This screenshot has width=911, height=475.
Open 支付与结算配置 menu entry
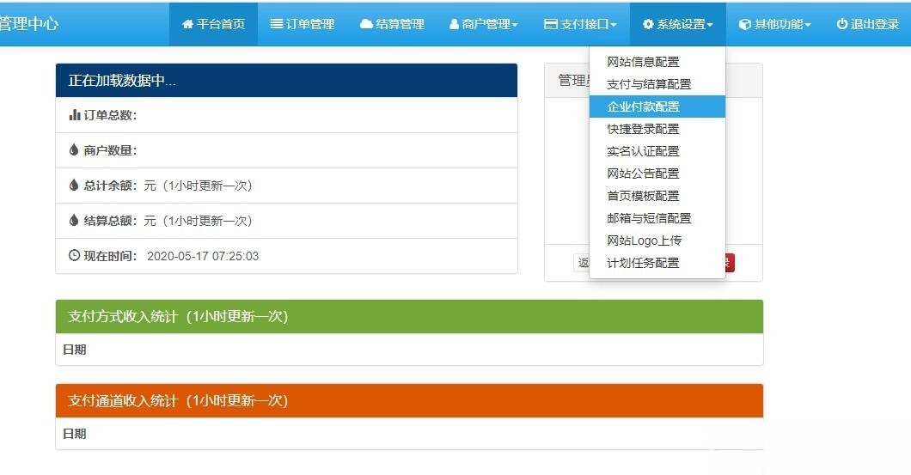click(649, 84)
